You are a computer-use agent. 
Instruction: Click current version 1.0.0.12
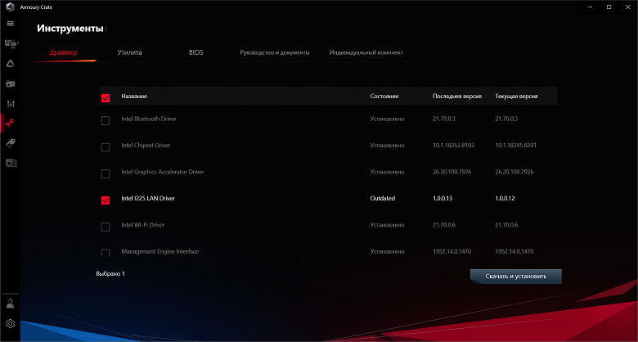[505, 198]
